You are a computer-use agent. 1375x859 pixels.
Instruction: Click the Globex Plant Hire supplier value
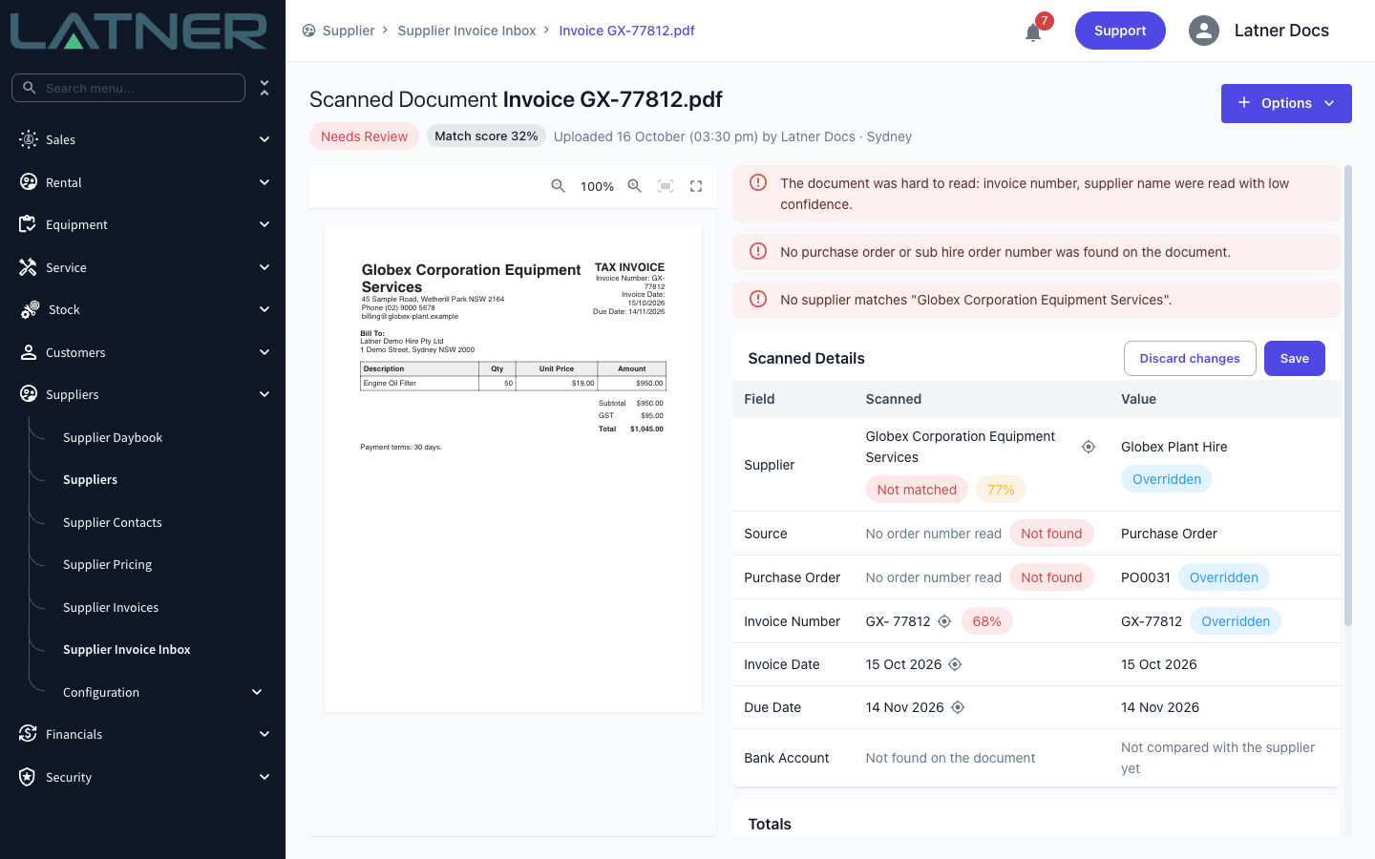pos(1174,447)
